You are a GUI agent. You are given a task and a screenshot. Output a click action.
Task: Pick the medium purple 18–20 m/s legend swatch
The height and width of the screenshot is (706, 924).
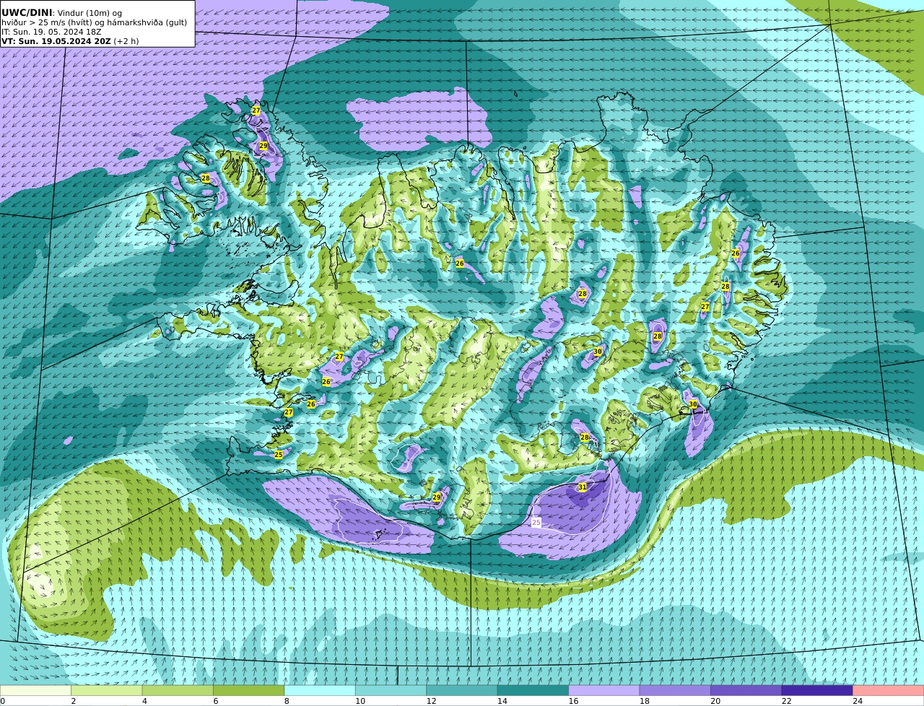coord(675,691)
